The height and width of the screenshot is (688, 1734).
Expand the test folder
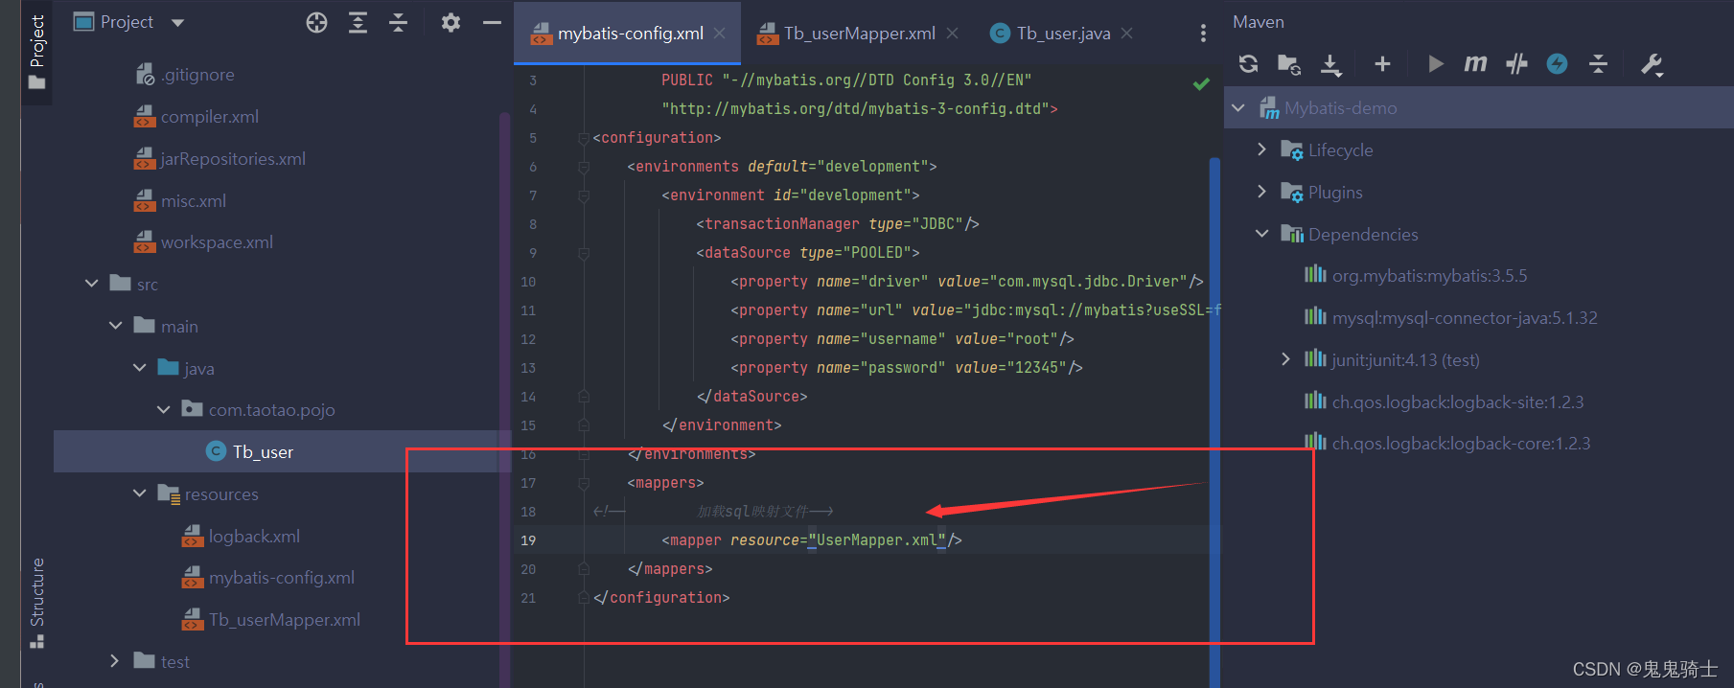(115, 661)
